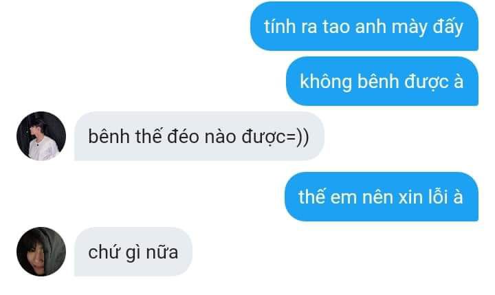This screenshot has height=295, width=495.
Task: Select the "tính ra tao anh mày đấy" message
Action: click(364, 26)
